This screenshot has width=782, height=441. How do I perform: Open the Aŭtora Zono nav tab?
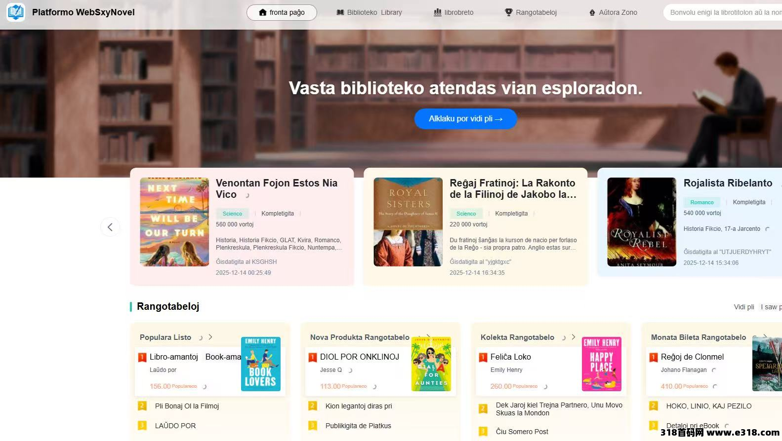pyautogui.click(x=613, y=12)
